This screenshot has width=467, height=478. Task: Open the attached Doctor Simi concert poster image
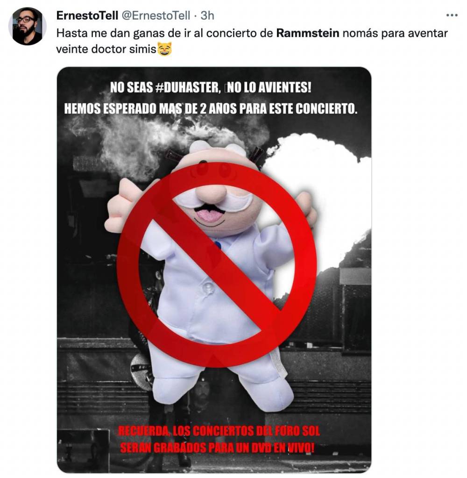[214, 270]
